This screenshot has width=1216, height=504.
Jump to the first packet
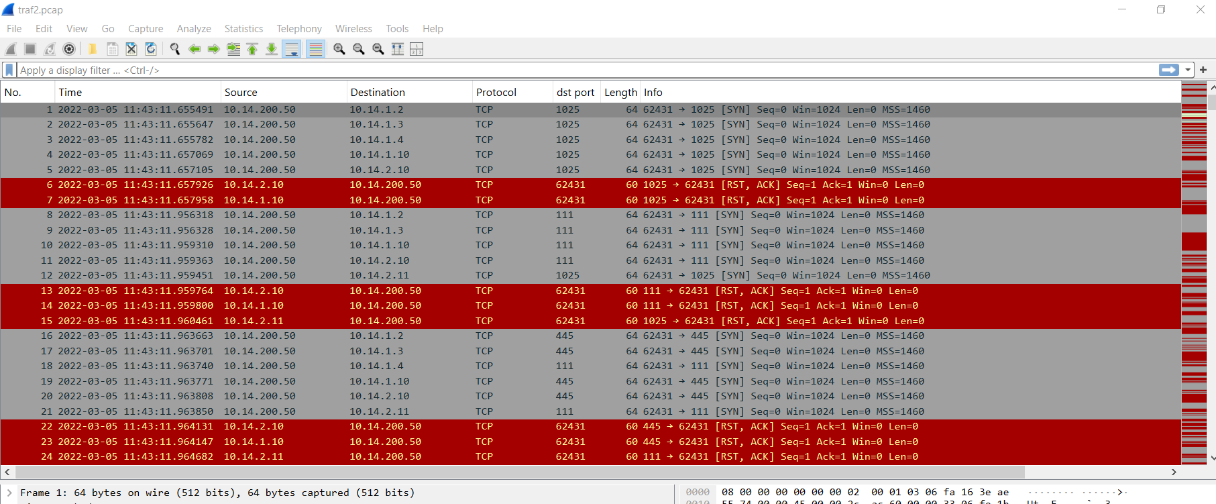click(x=252, y=49)
